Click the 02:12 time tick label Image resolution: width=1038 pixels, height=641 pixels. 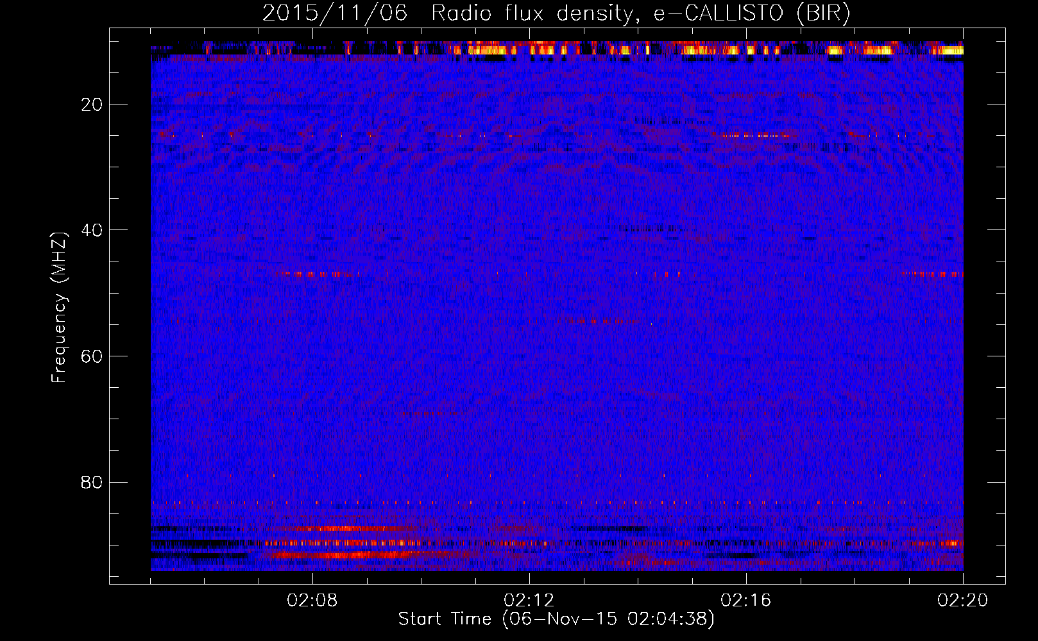(x=529, y=601)
